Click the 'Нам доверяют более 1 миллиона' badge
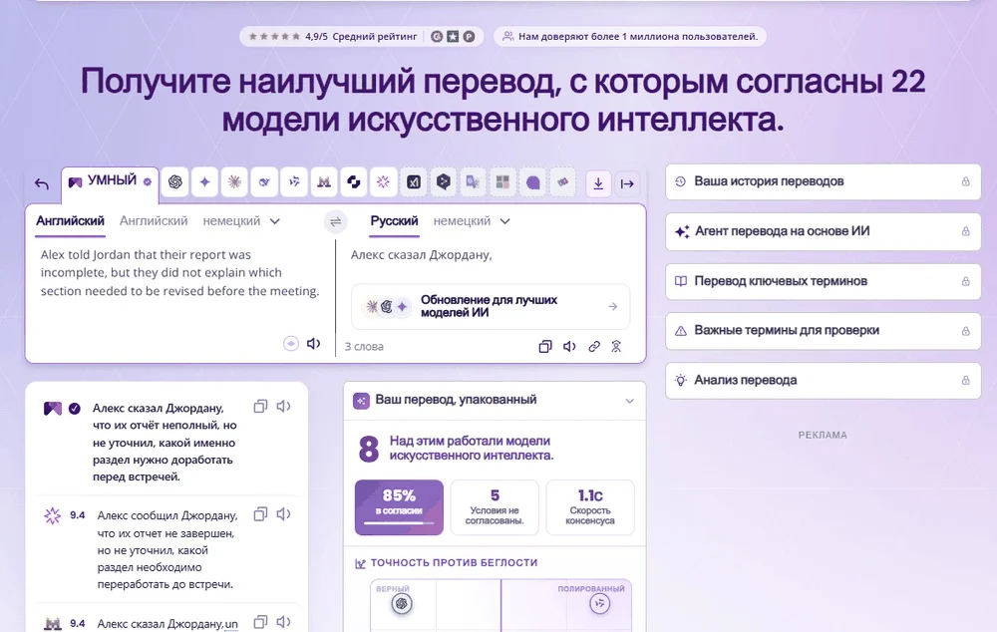 [630, 36]
